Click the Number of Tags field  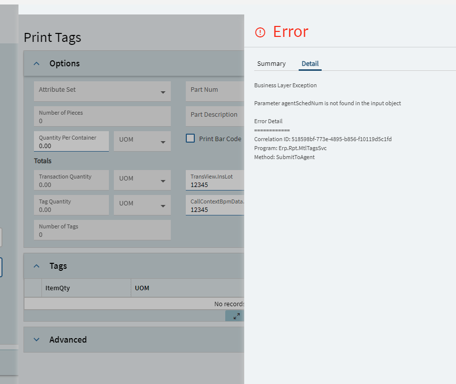[x=102, y=230]
